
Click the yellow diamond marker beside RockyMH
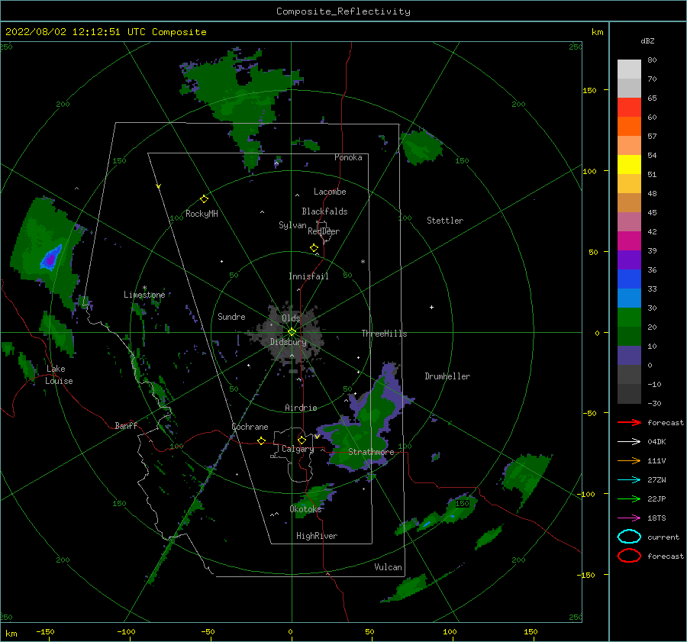tap(204, 199)
